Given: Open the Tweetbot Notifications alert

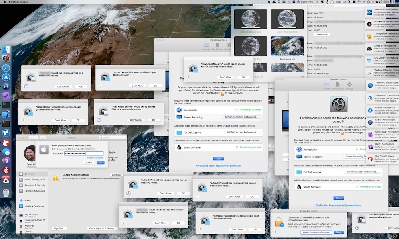Looking at the screenshot, I should coord(382,85).
